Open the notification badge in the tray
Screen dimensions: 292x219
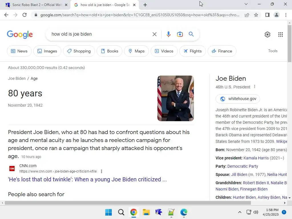point(284,212)
